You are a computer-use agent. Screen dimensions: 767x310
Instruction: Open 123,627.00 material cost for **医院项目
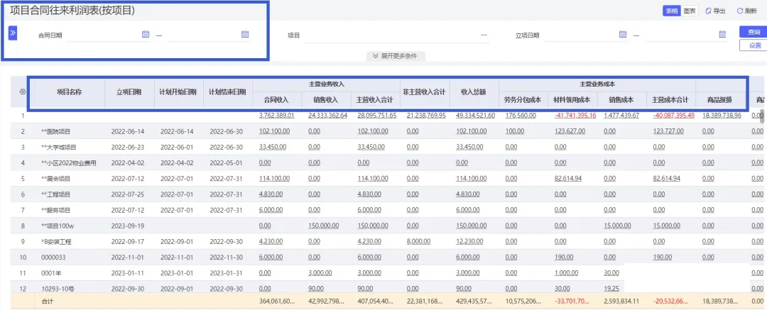point(570,131)
